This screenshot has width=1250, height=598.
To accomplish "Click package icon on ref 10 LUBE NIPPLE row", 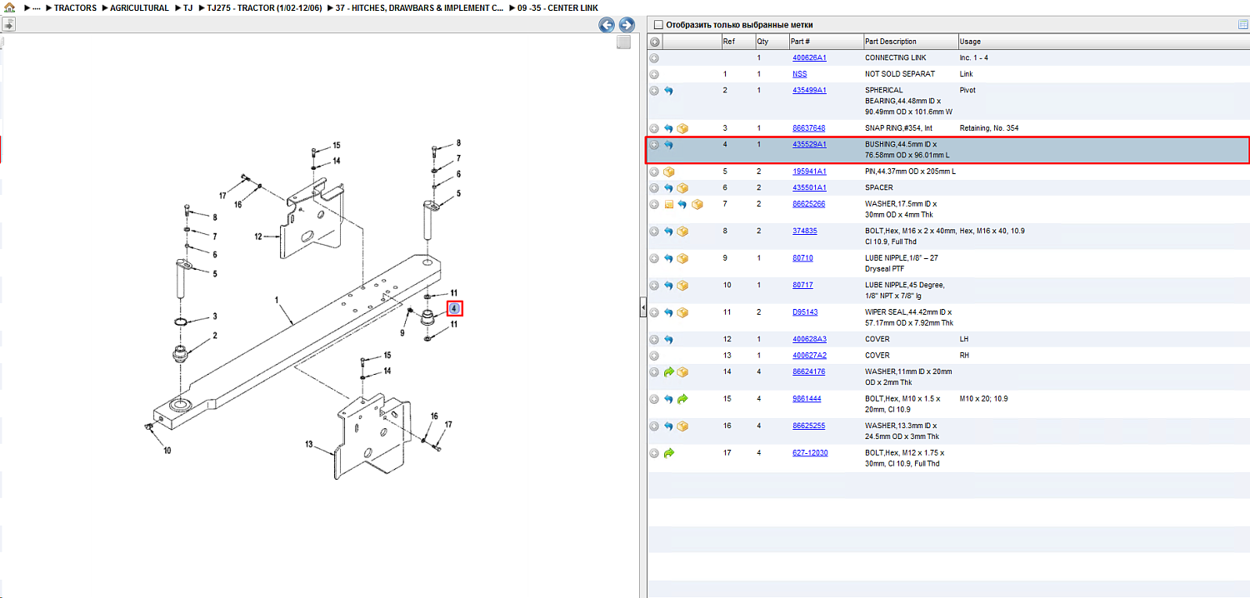I will pyautogui.click(x=682, y=286).
